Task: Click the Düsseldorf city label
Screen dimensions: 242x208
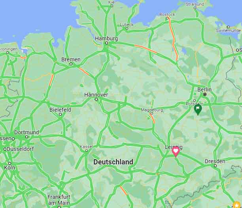Action: click(x=20, y=149)
